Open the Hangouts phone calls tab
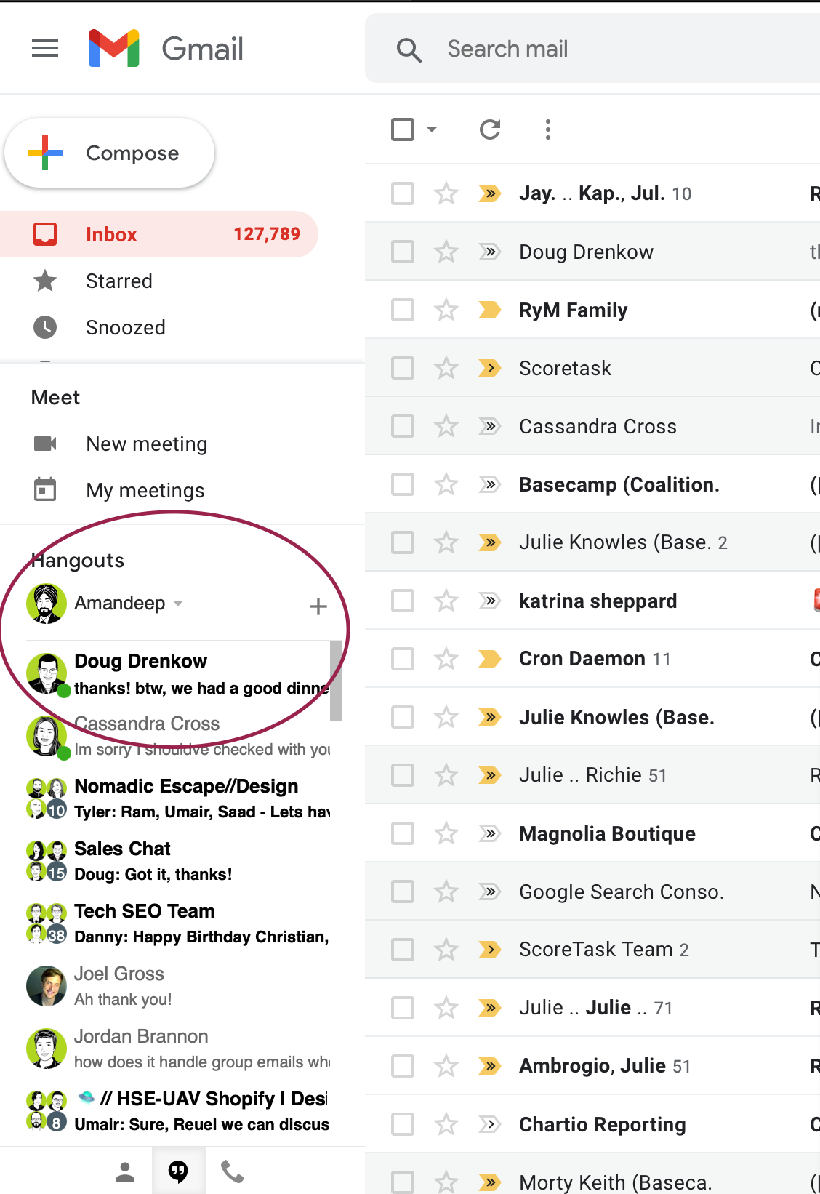The image size is (820, 1194). (233, 1171)
